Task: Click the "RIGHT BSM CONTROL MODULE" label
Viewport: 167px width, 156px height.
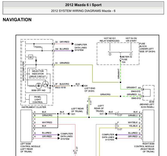Action: (144, 148)
